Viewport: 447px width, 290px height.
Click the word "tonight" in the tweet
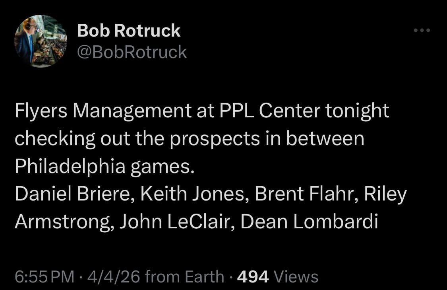pyautogui.click(x=357, y=111)
